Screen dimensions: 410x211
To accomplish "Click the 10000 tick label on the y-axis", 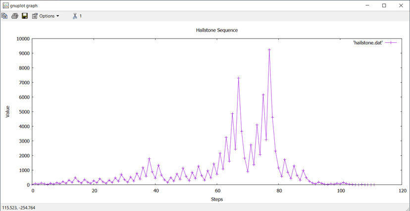I will [x=23, y=38].
